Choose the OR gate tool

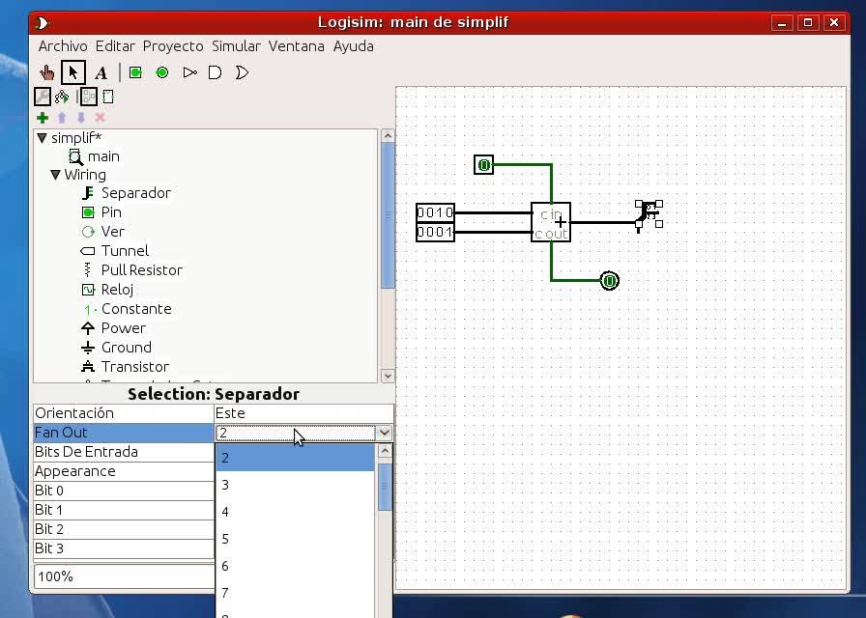pyautogui.click(x=242, y=72)
